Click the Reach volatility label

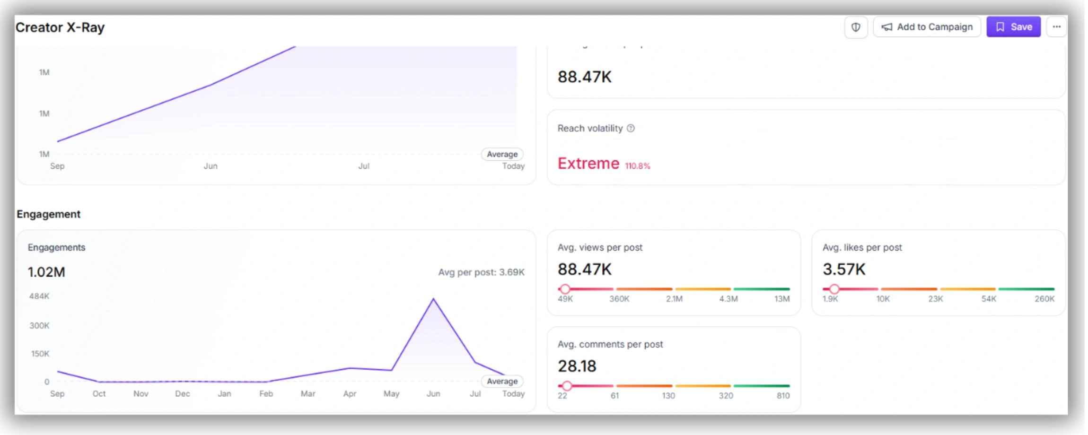tap(590, 128)
